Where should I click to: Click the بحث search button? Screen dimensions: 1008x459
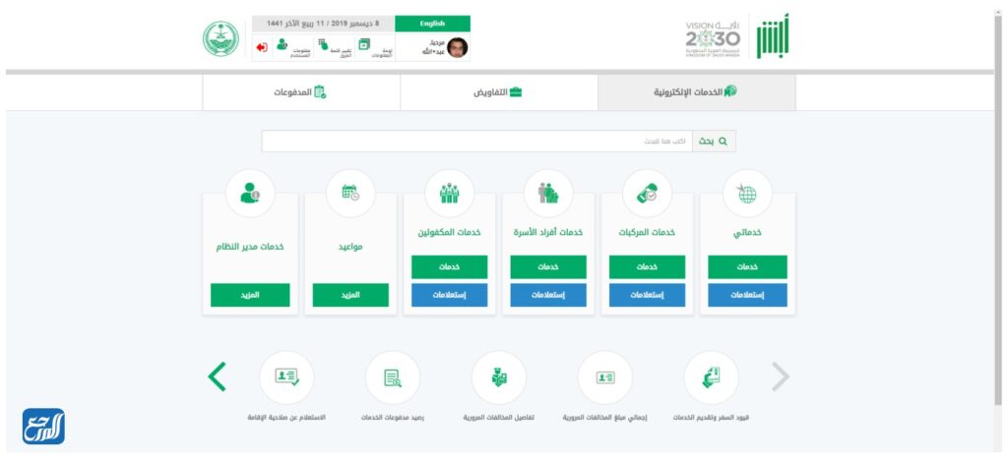click(x=714, y=142)
